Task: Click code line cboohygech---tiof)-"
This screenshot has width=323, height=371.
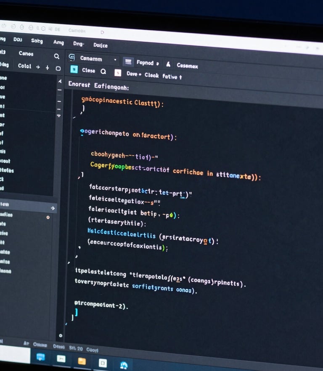Action: point(124,155)
